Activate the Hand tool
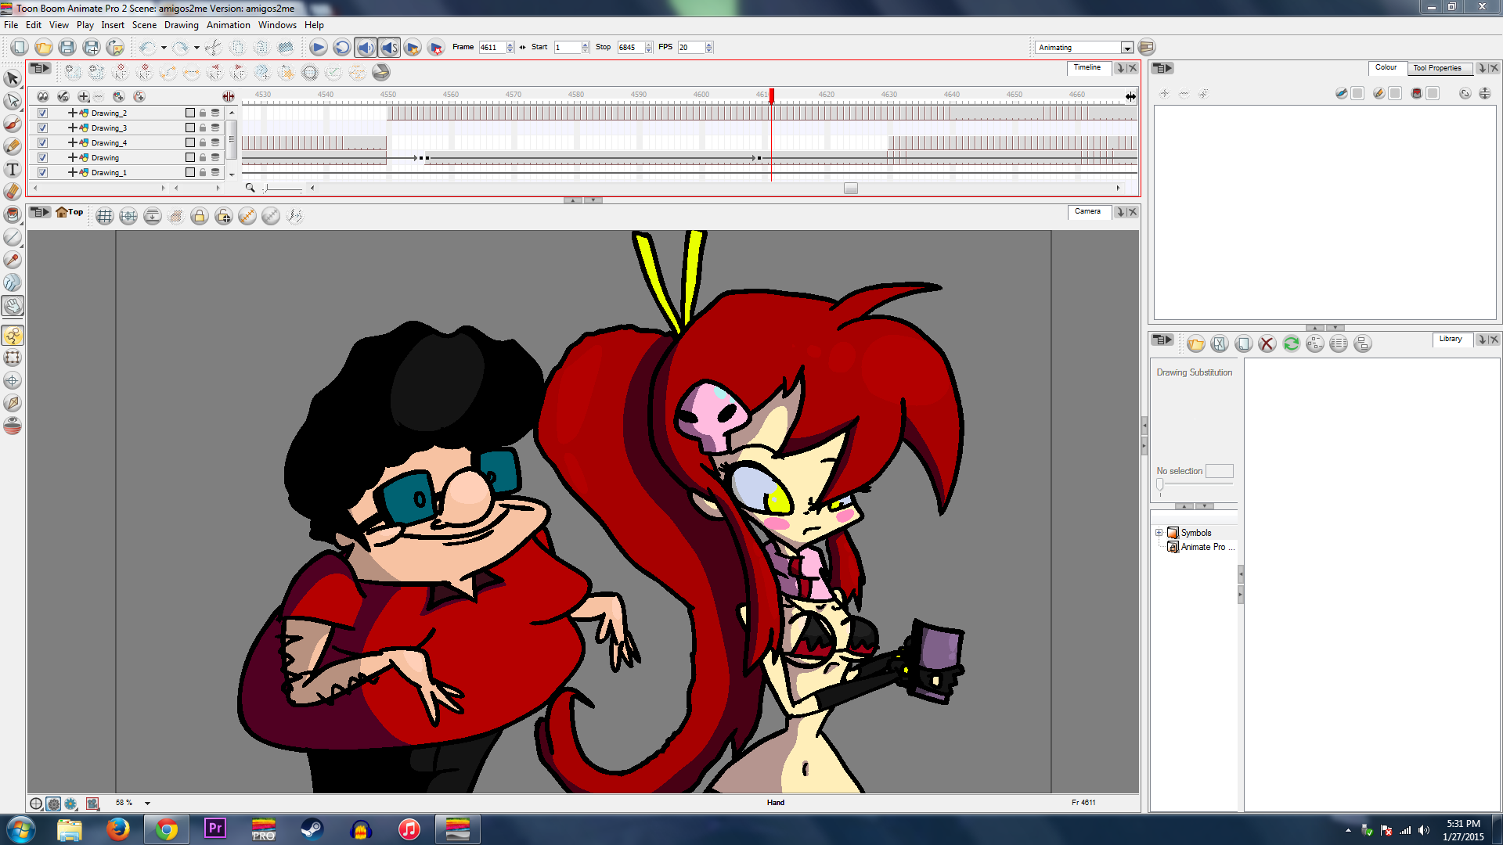This screenshot has height=845, width=1503. click(13, 305)
